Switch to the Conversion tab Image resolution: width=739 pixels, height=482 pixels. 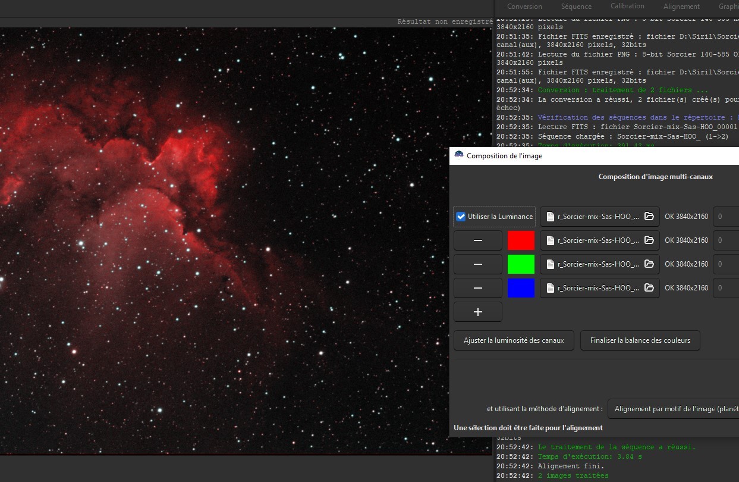pyautogui.click(x=524, y=7)
